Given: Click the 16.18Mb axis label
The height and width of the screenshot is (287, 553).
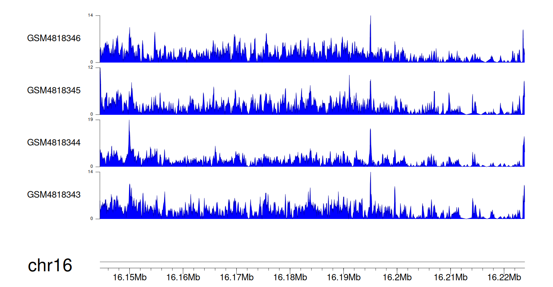Looking at the screenshot, I should (290, 277).
